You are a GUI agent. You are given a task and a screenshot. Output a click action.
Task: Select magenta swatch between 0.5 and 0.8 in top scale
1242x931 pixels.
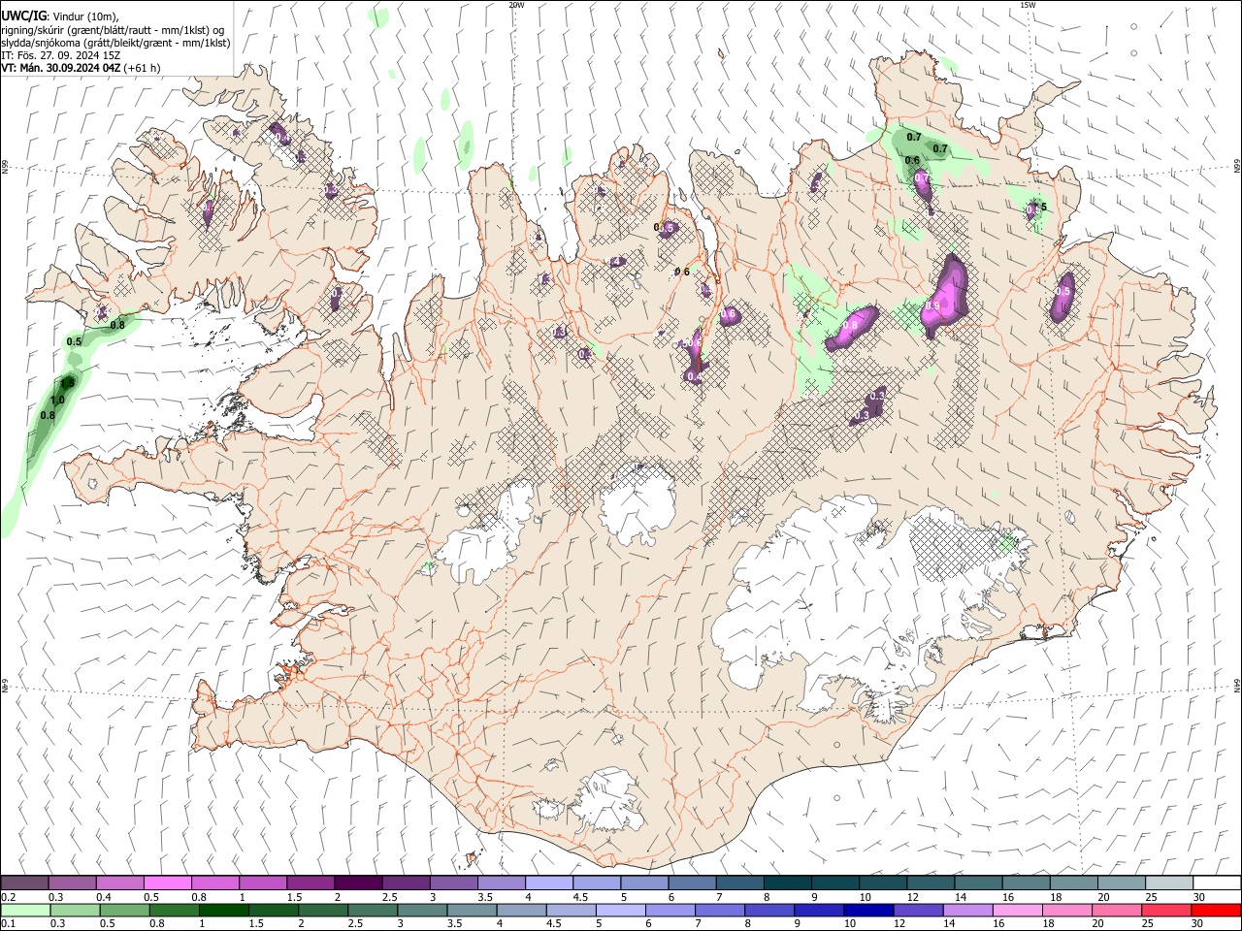(x=168, y=883)
